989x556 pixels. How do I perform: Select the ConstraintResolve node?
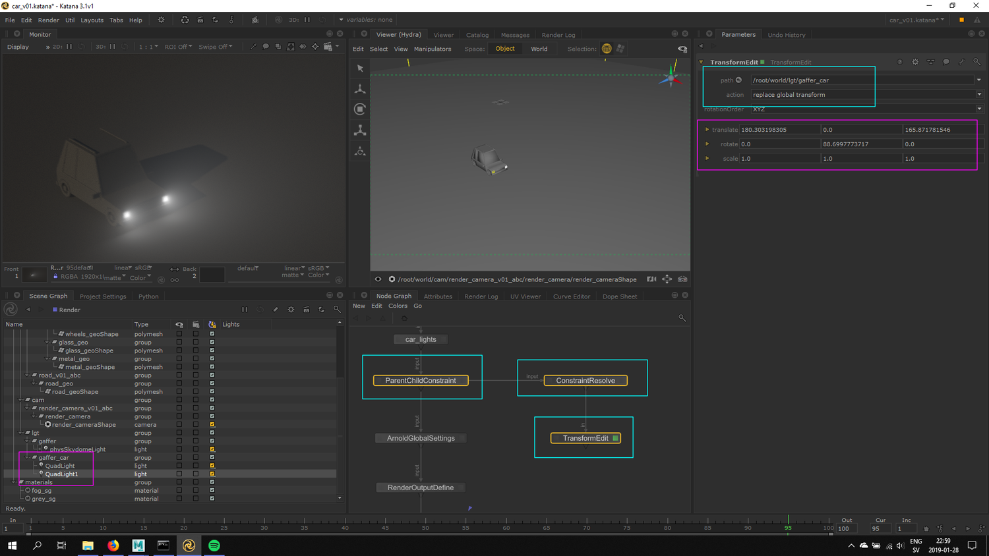pos(585,381)
